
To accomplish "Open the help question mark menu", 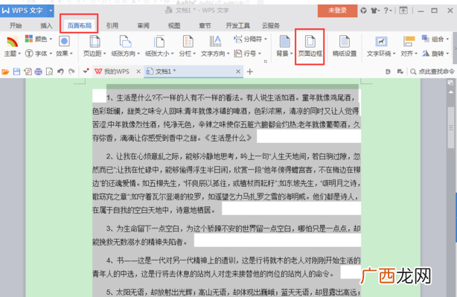I will tap(388, 10).
